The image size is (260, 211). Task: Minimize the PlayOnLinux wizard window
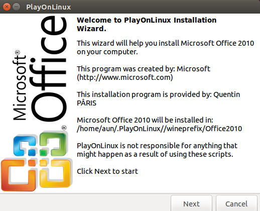tap(17, 7)
